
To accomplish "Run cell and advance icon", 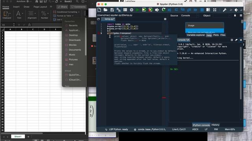I will point(150,10).
